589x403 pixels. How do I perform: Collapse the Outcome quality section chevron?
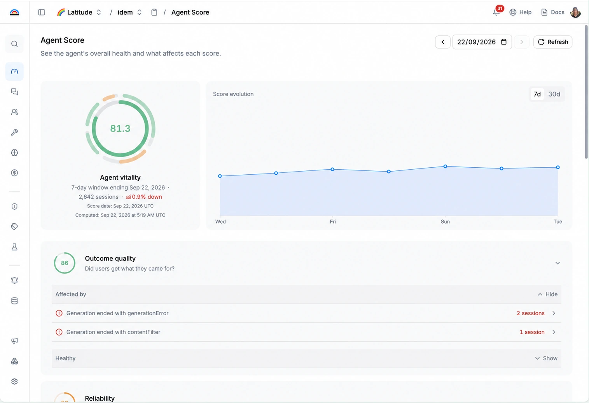coord(558,263)
